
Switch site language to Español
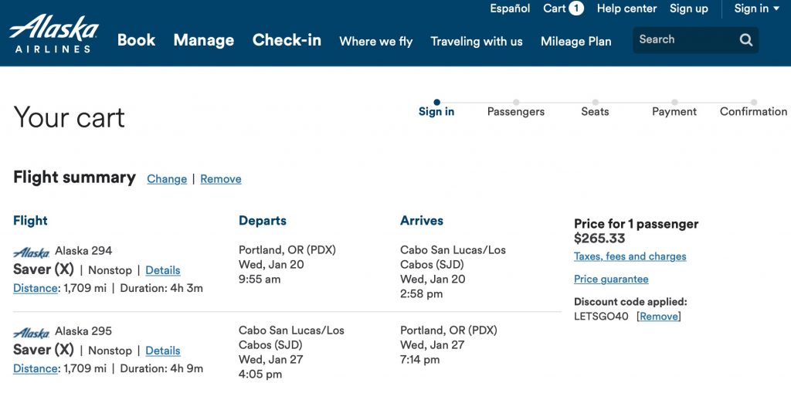(x=510, y=8)
